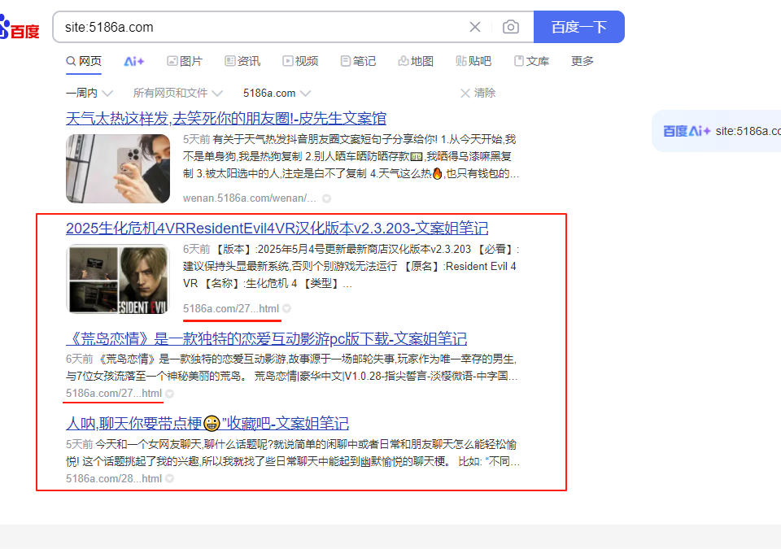This screenshot has width=781, height=549.
Task: Click icon beside 聊天 result URL 5186a.com/28
Action: 170,479
